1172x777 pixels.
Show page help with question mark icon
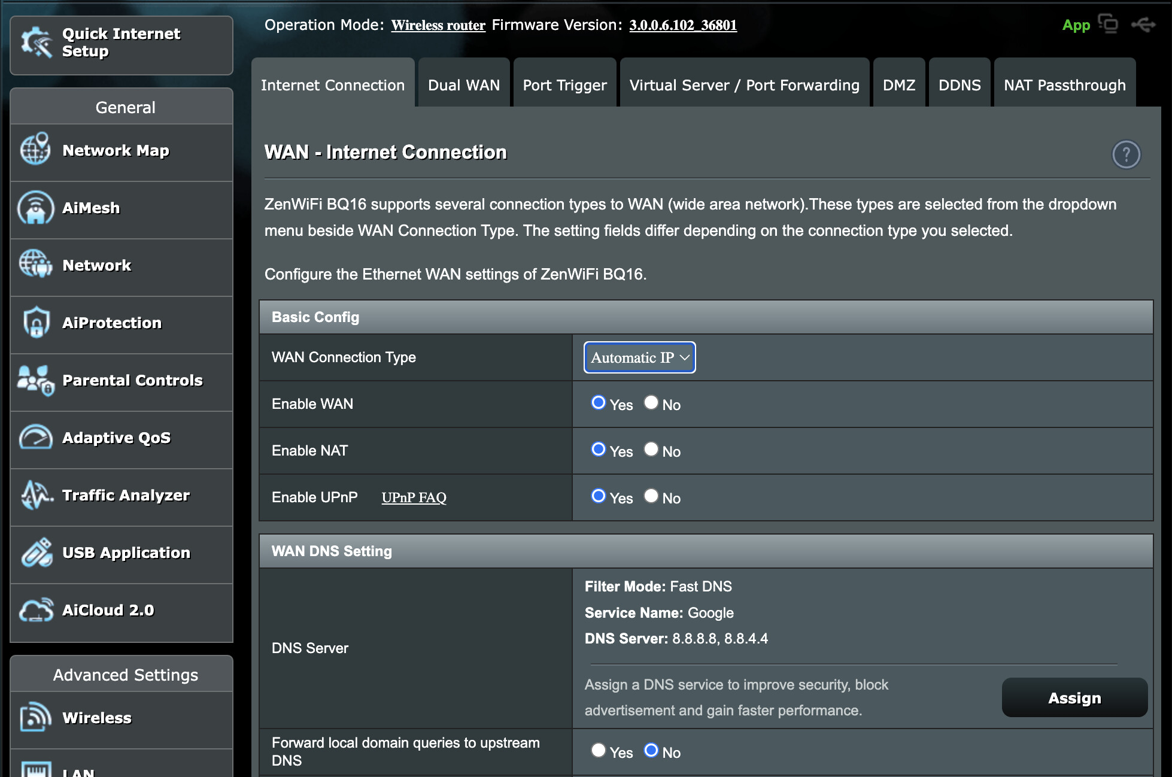pos(1126,154)
